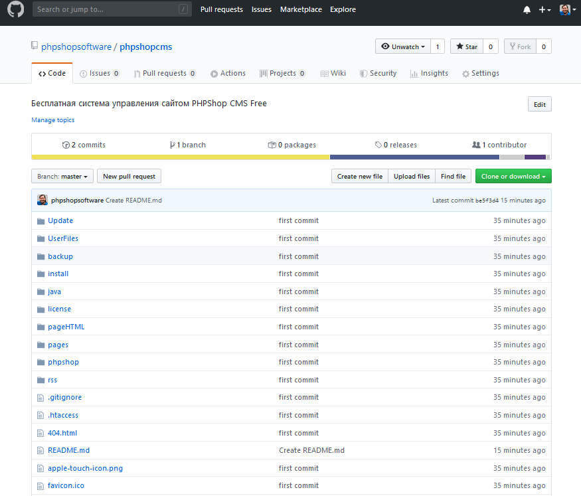Click Upload files button
The height and width of the screenshot is (496, 581).
coord(412,177)
